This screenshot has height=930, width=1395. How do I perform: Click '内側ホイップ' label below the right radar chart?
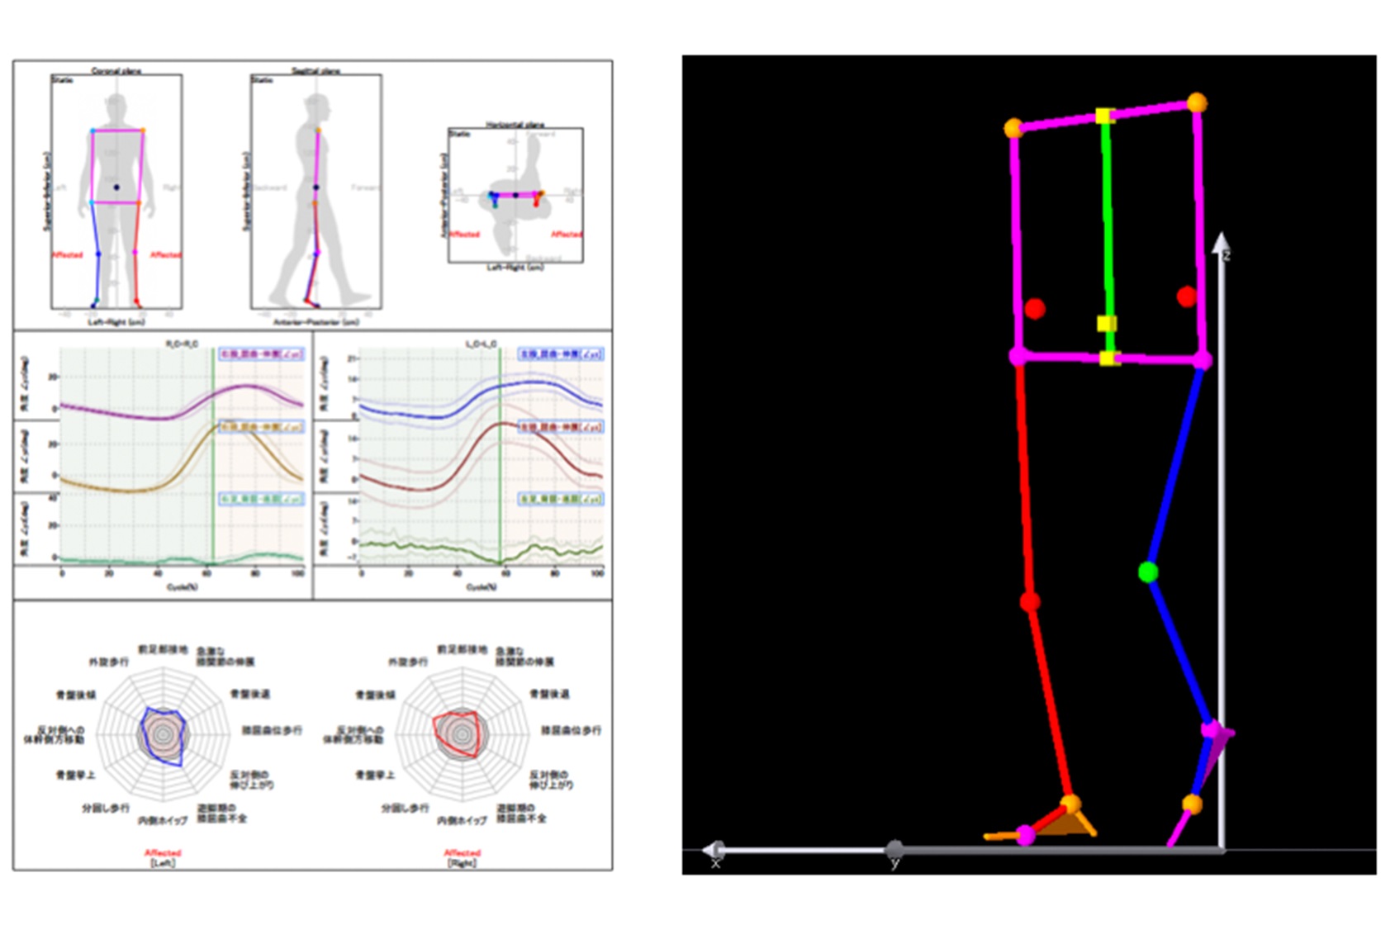point(462,821)
